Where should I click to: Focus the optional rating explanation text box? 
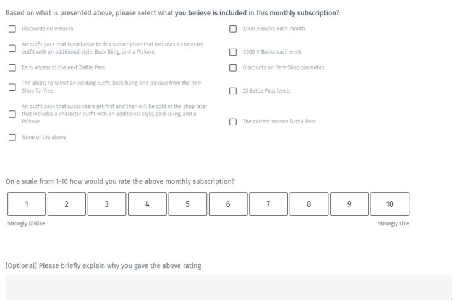229,287
